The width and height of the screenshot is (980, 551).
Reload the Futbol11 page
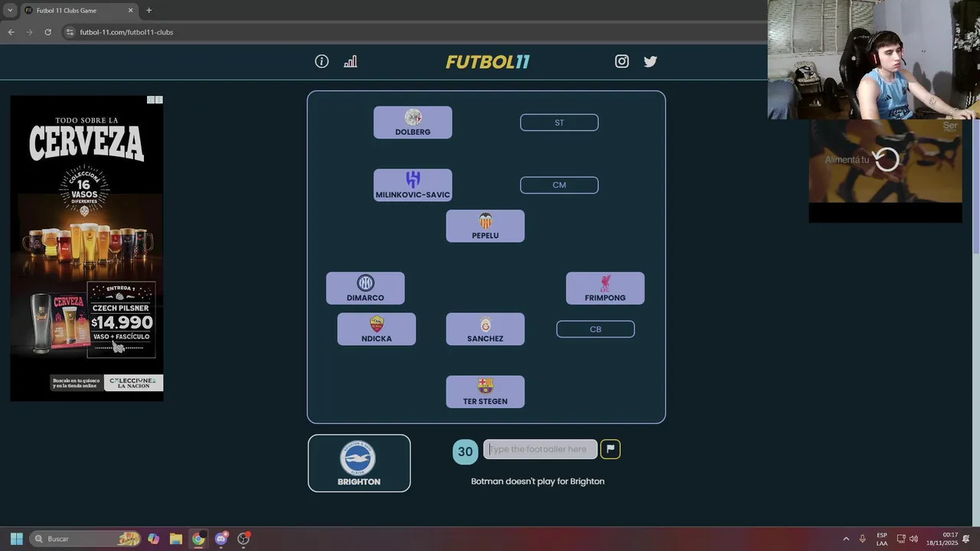click(x=47, y=32)
